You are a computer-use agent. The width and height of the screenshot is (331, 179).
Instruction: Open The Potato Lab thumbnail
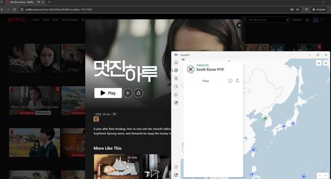(73, 100)
